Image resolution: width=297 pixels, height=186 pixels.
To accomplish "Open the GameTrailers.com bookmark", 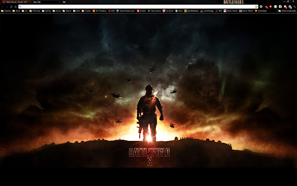I will click(x=125, y=11).
